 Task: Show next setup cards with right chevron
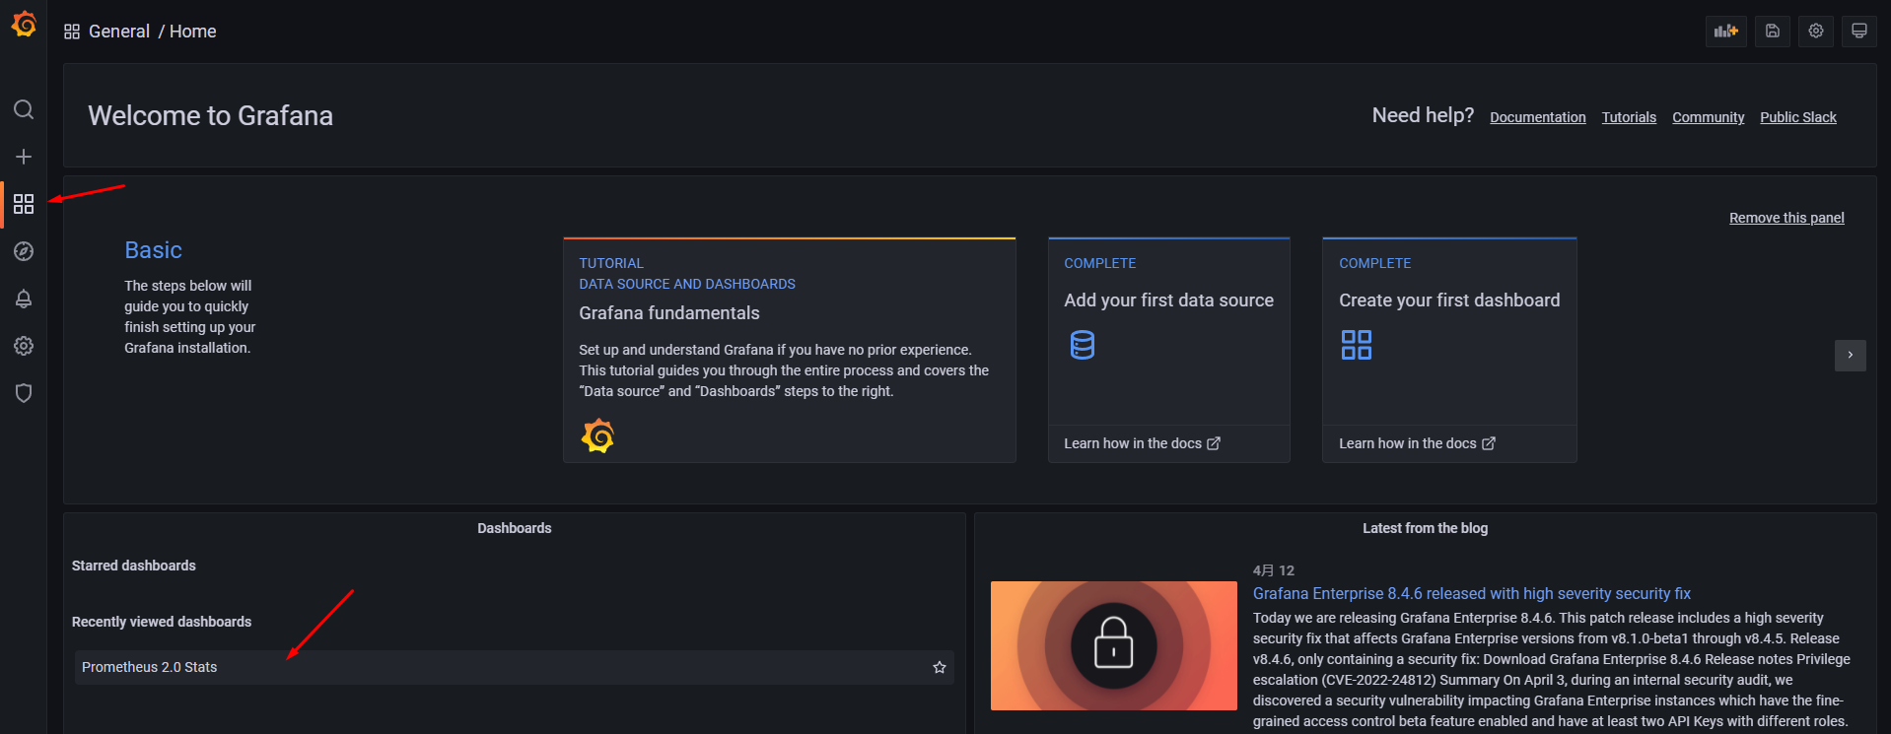pyautogui.click(x=1850, y=355)
